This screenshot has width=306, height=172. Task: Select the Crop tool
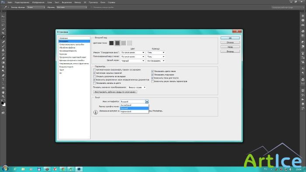click(3, 33)
